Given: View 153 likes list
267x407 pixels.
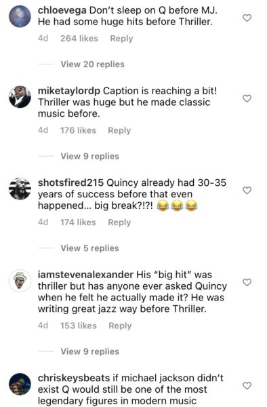Looking at the screenshot, I should pos(79,326).
